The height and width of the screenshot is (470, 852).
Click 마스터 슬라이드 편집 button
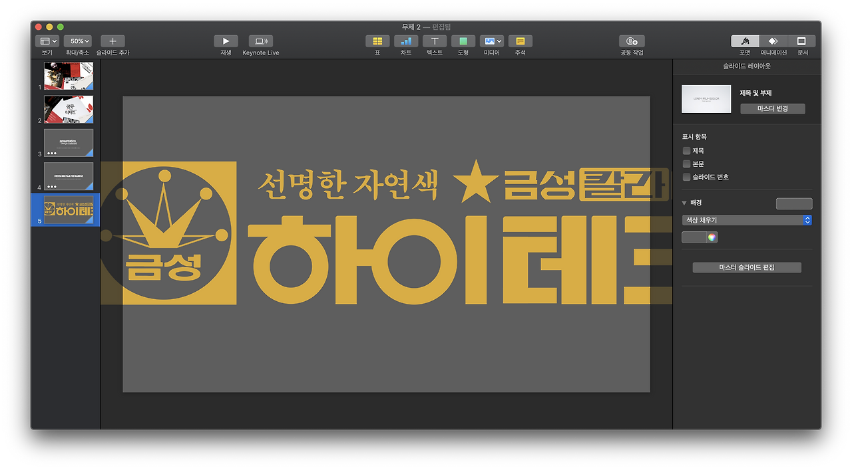pos(747,267)
